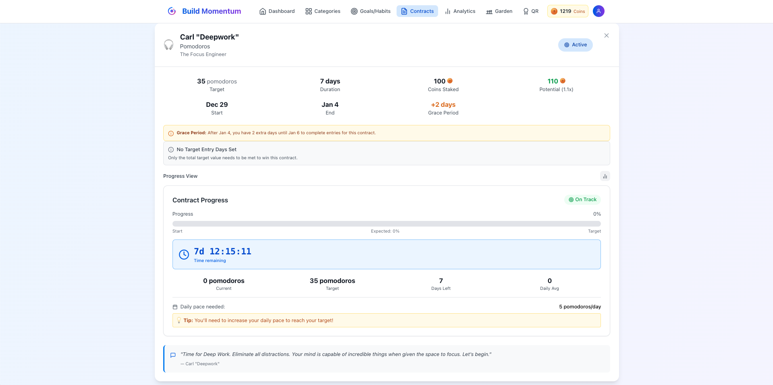773x385 pixels.
Task: Open the Garden page
Action: click(x=499, y=11)
